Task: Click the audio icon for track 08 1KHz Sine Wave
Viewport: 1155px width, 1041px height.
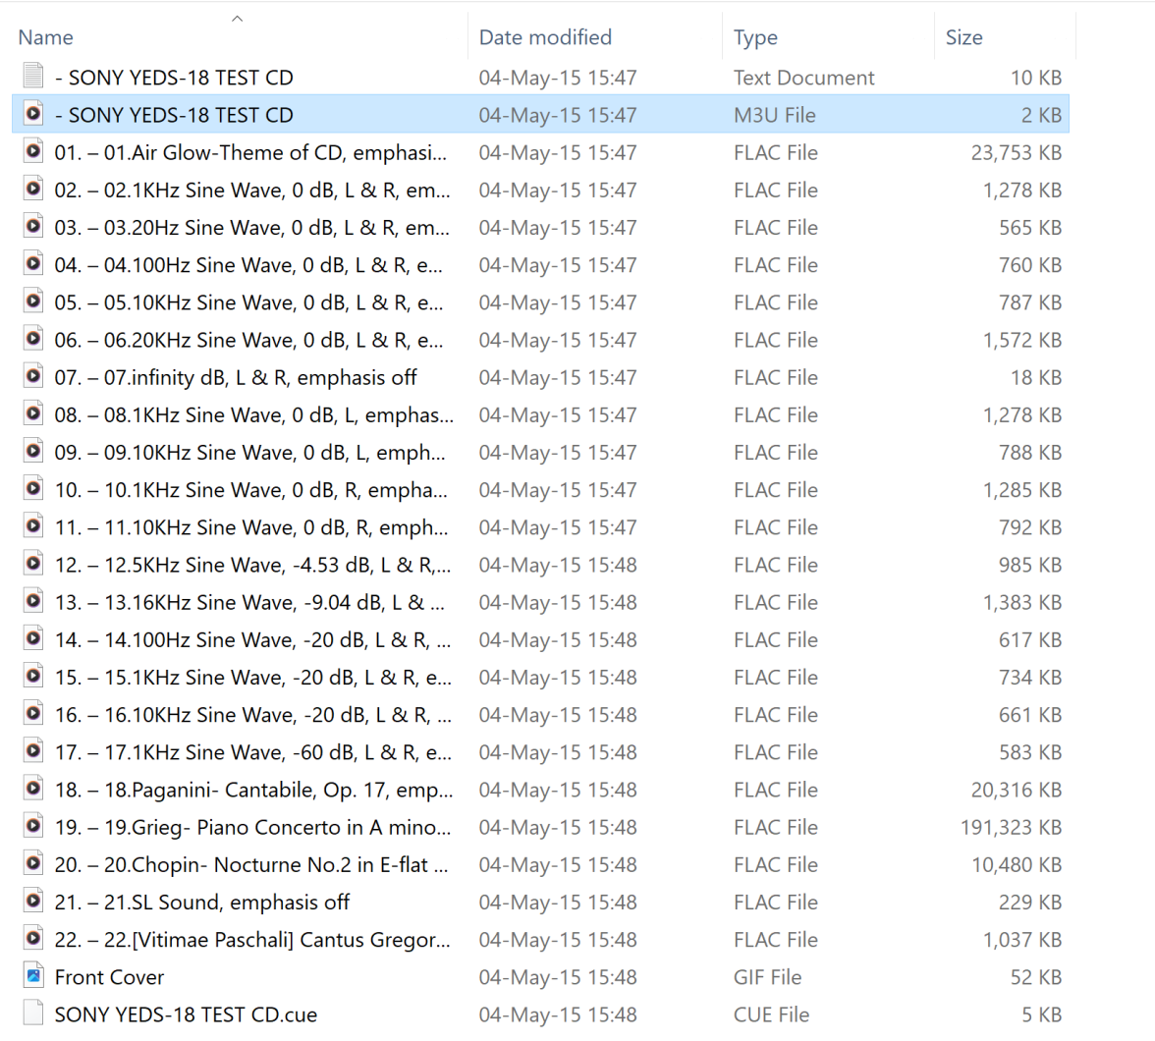Action: tap(33, 413)
